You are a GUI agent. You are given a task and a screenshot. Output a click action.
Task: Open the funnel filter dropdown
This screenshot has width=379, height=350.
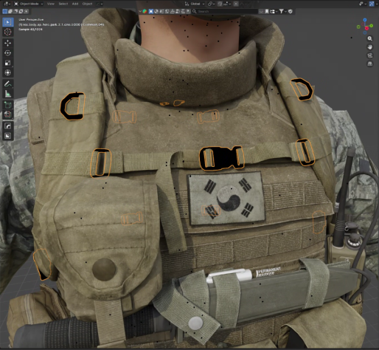click(x=282, y=11)
